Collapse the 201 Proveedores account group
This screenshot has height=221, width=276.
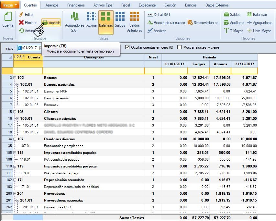pyautogui.click(x=15, y=194)
